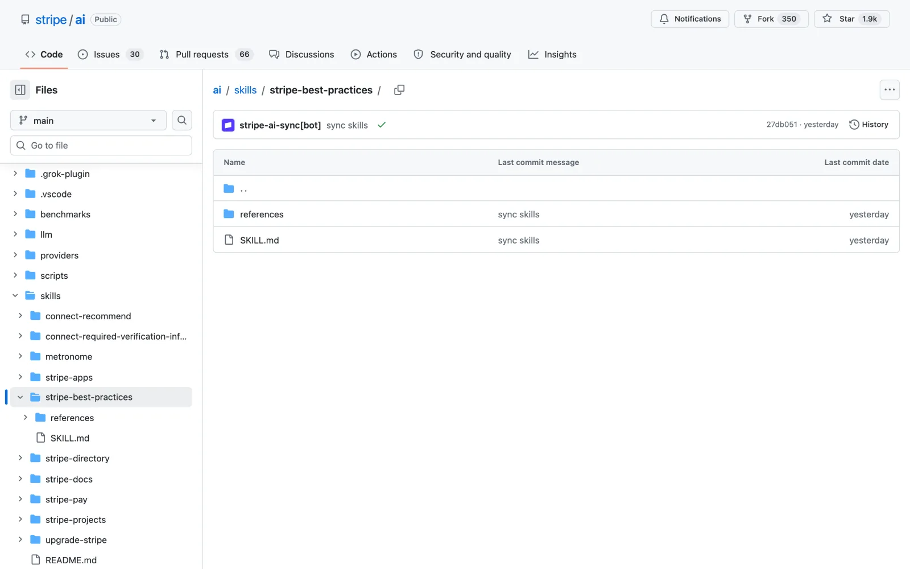This screenshot has width=910, height=569.
Task: Select stripe-projects in the file tree
Action: [76, 519]
